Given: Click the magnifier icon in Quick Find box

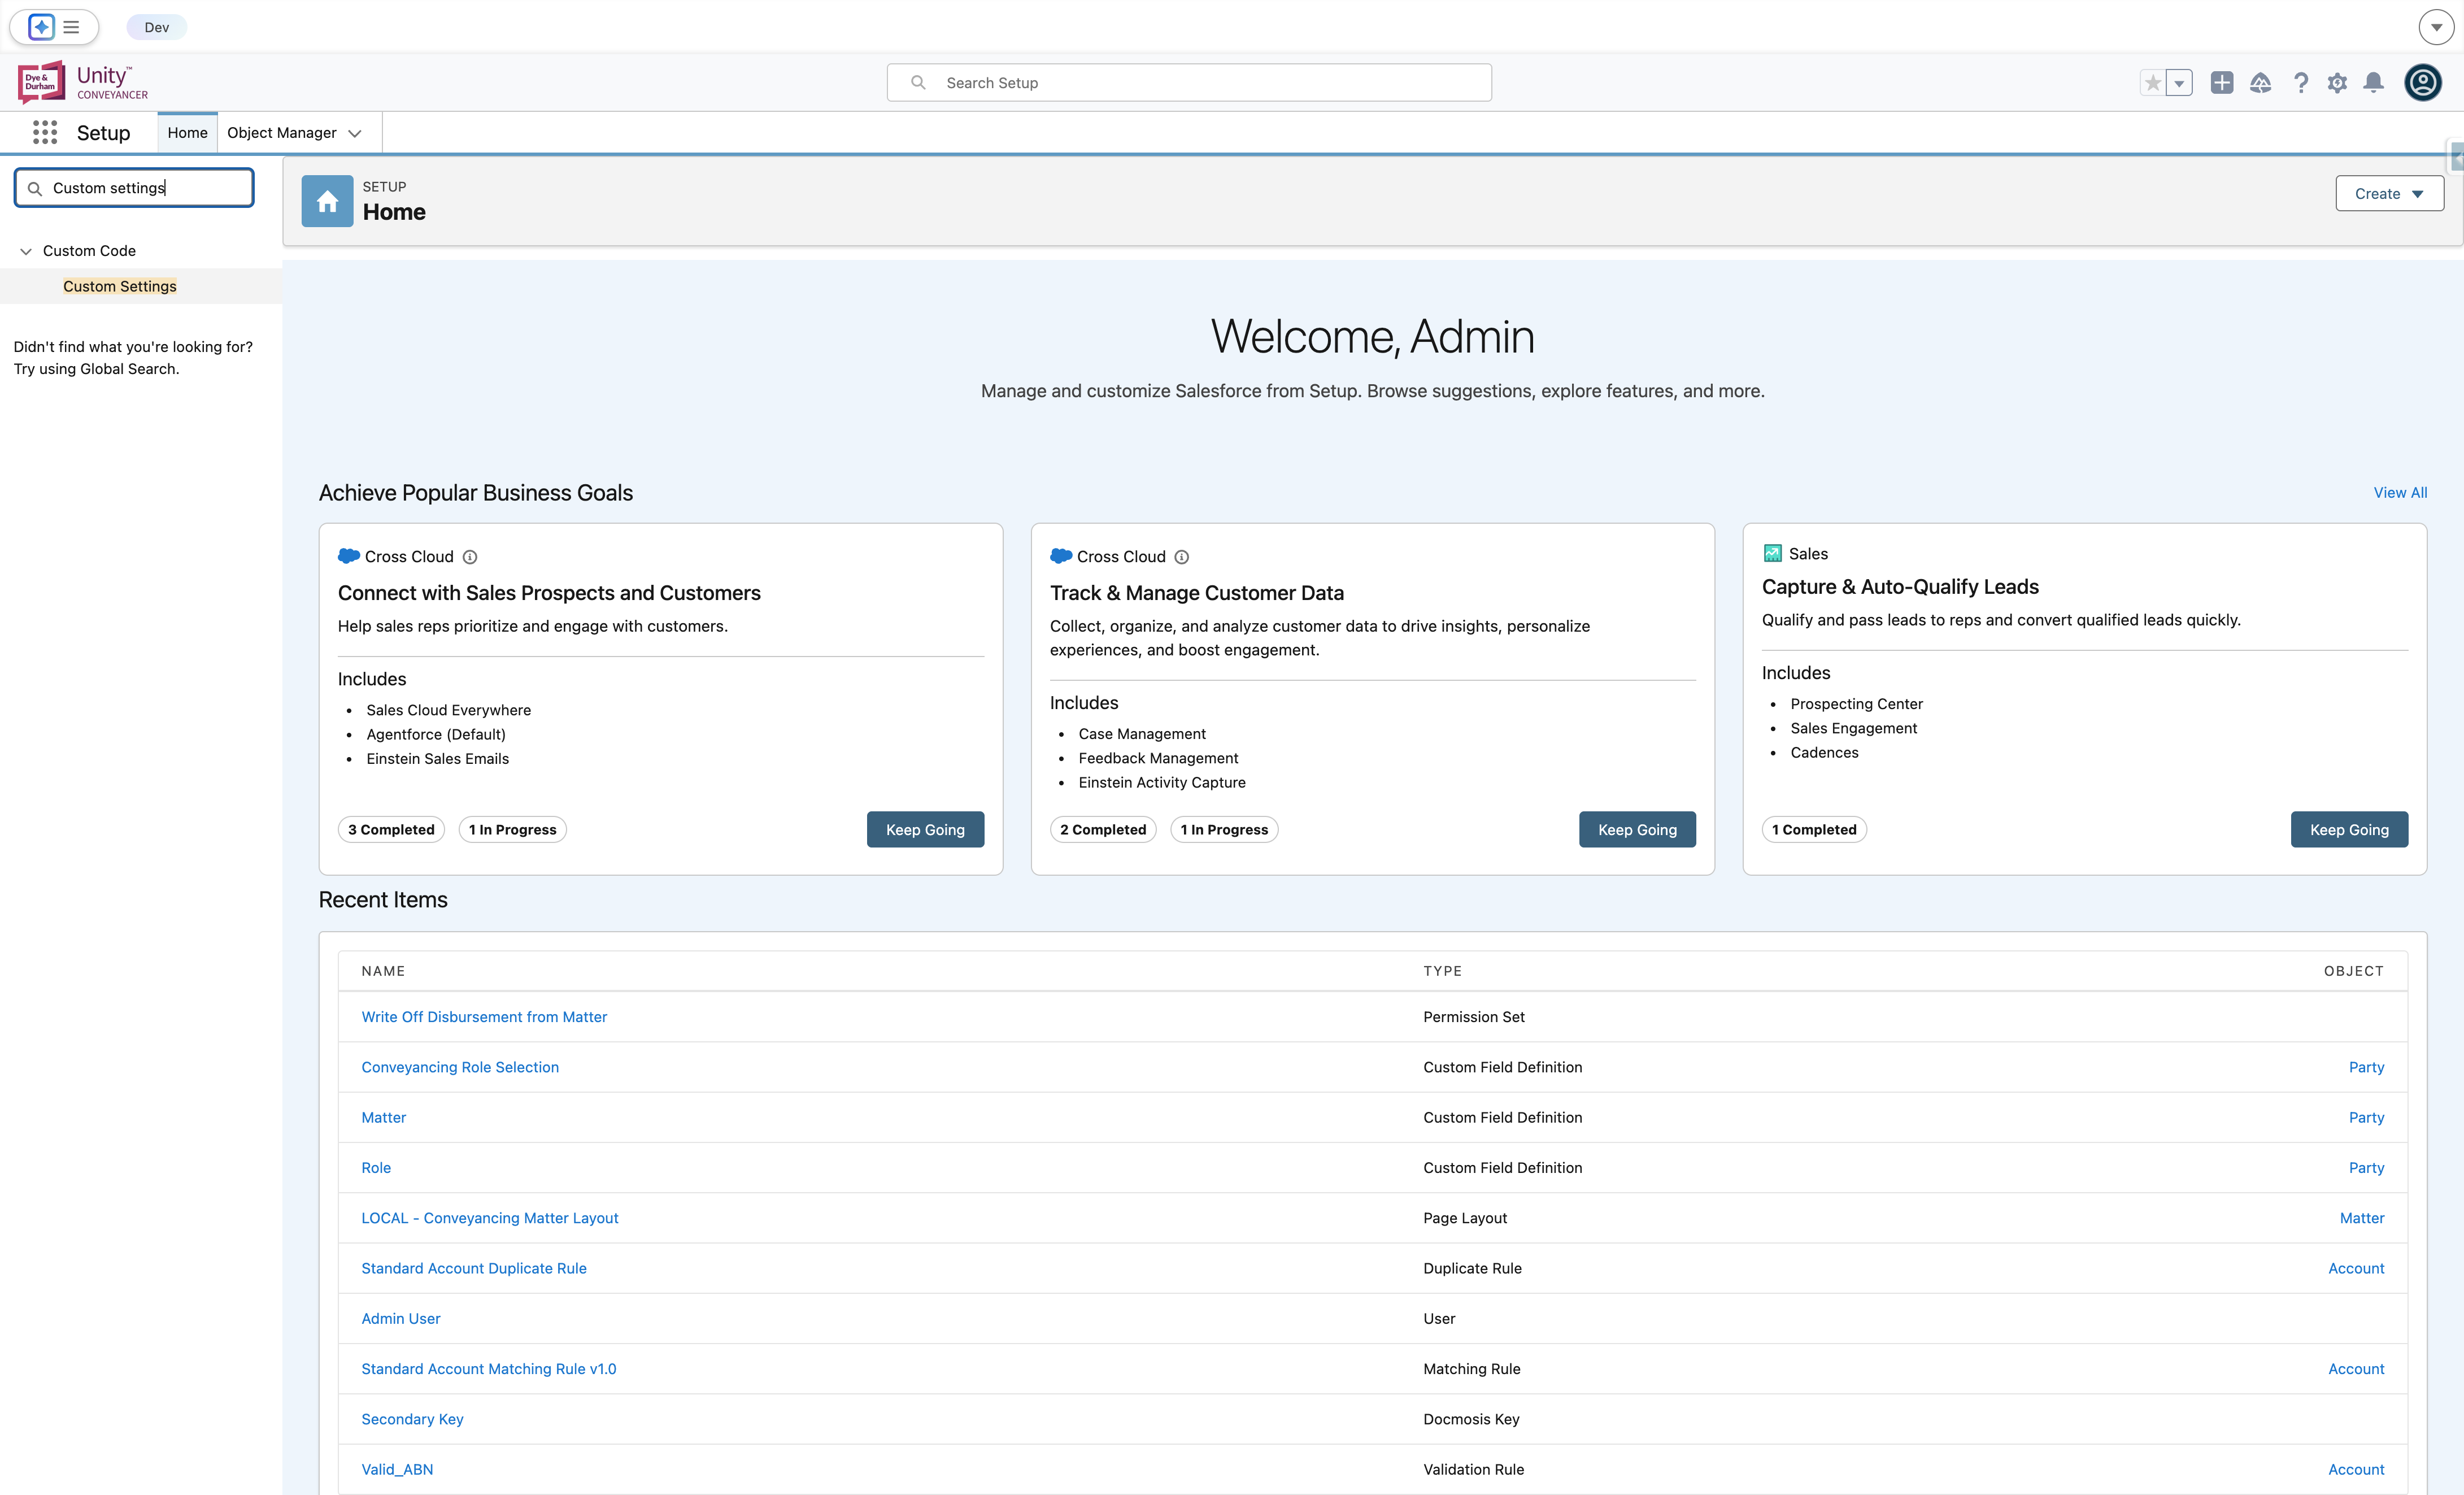Looking at the screenshot, I should [34, 188].
